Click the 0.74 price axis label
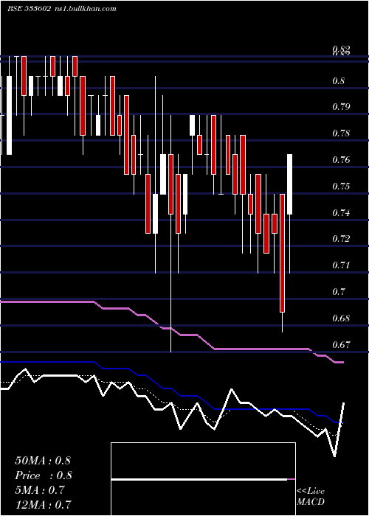The image size is (369, 516). point(341,213)
